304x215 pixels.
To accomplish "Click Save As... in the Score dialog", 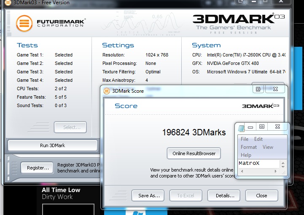I will coord(148,196).
